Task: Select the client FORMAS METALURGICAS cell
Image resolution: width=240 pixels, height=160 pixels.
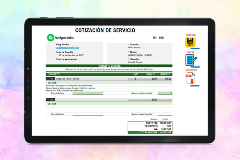Action: pos(140,55)
